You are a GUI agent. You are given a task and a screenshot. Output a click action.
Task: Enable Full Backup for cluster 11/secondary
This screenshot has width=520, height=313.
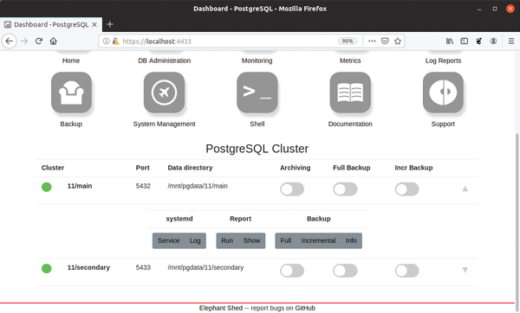click(345, 271)
